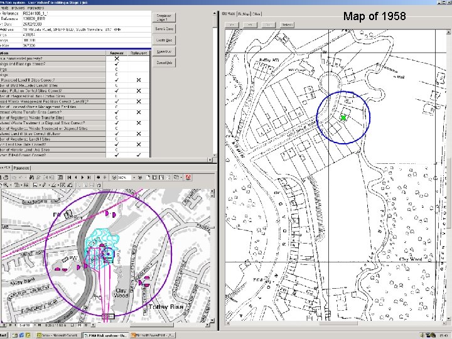
Task: Go to previous page in PDF toolbar
Action: [76, 178]
